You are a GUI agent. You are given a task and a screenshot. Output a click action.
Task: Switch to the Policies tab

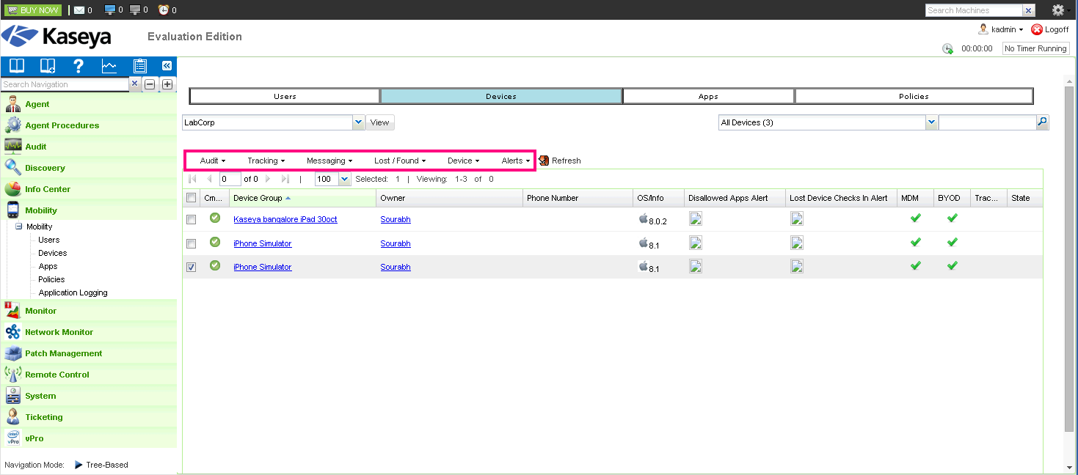914,96
